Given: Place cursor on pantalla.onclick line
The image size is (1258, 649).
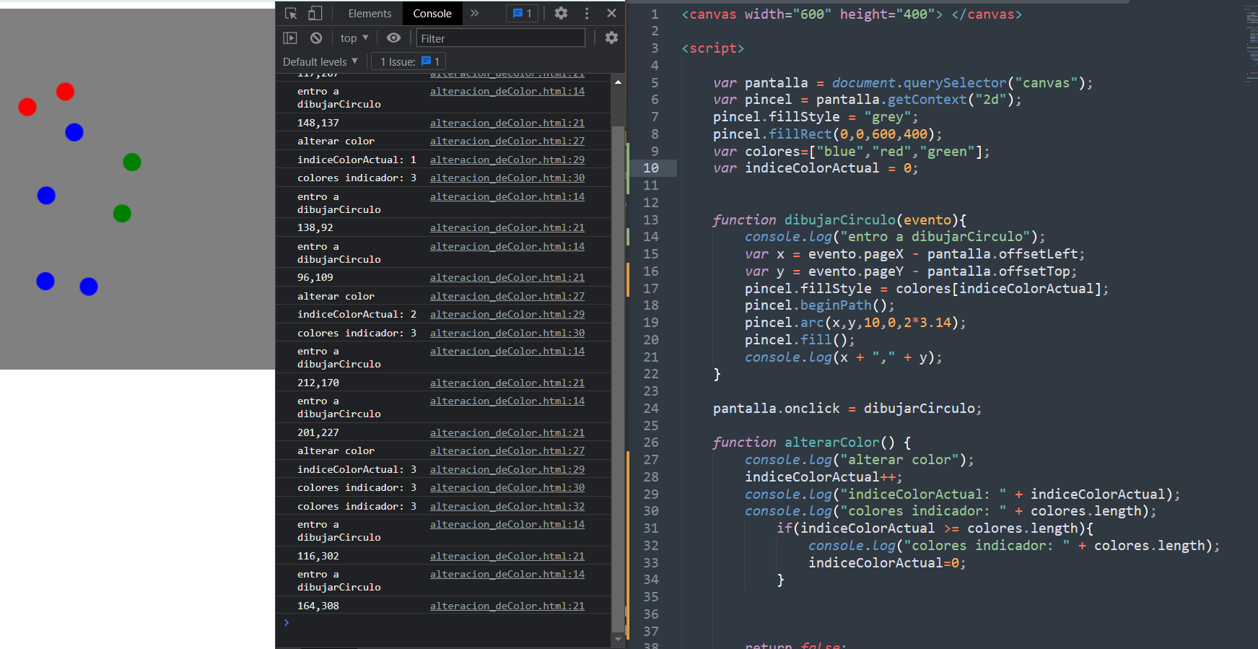Looking at the screenshot, I should point(847,409).
